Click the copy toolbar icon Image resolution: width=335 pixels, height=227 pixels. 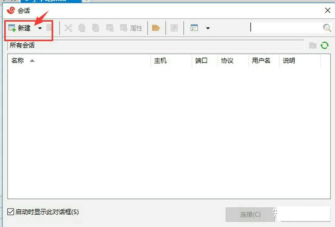tap(82, 28)
